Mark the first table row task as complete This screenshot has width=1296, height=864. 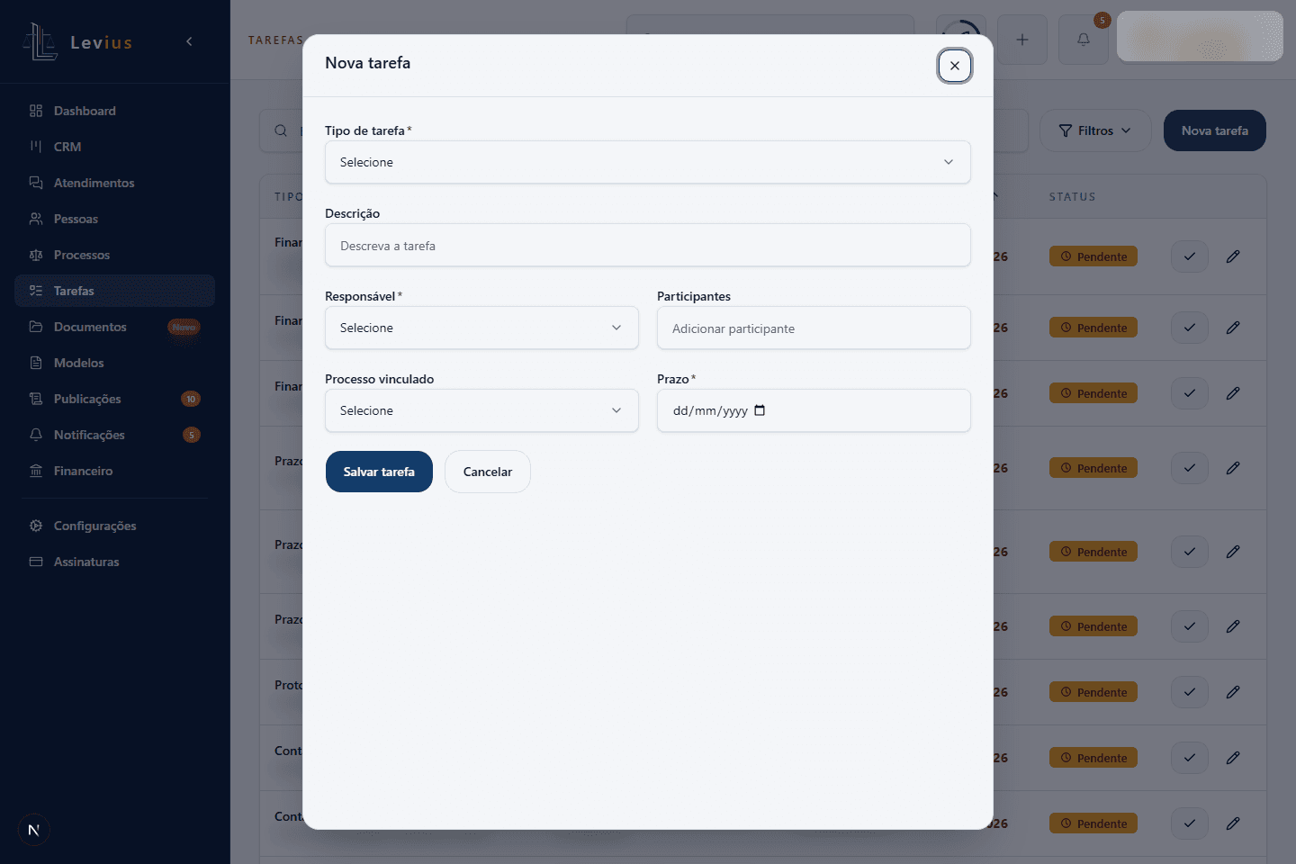point(1190,256)
